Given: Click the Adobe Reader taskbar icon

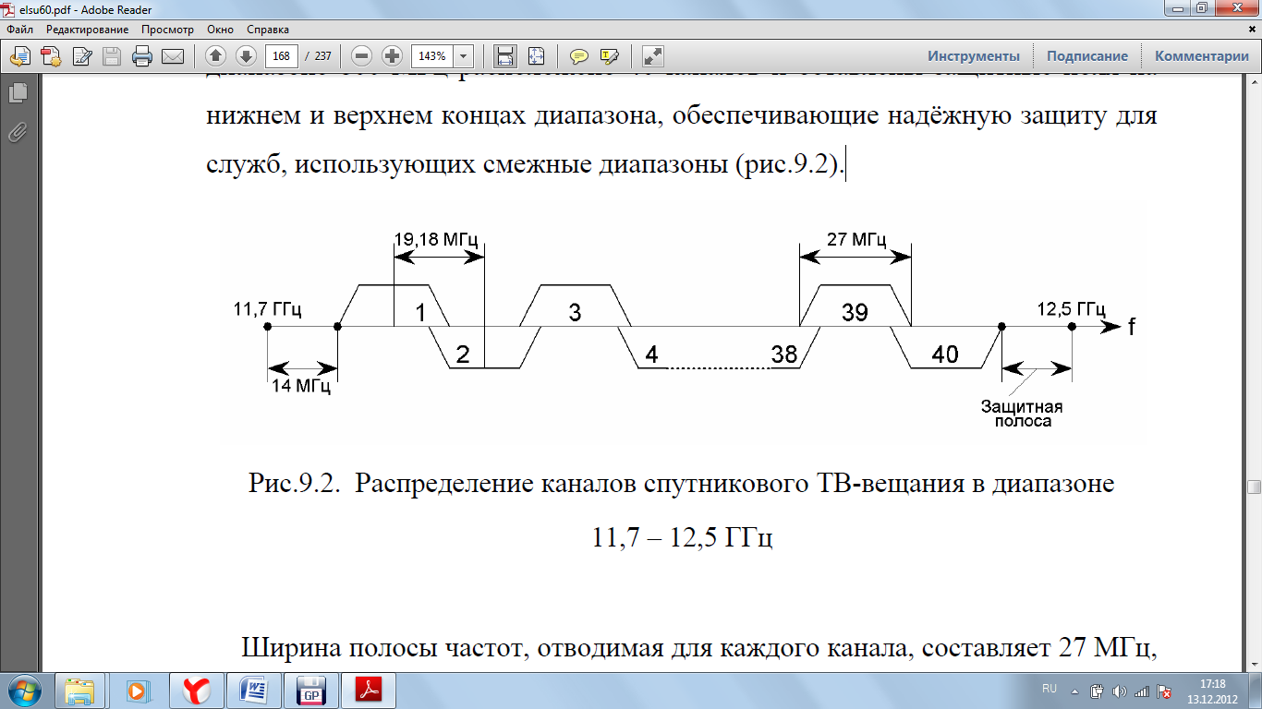Looking at the screenshot, I should pos(368,691).
